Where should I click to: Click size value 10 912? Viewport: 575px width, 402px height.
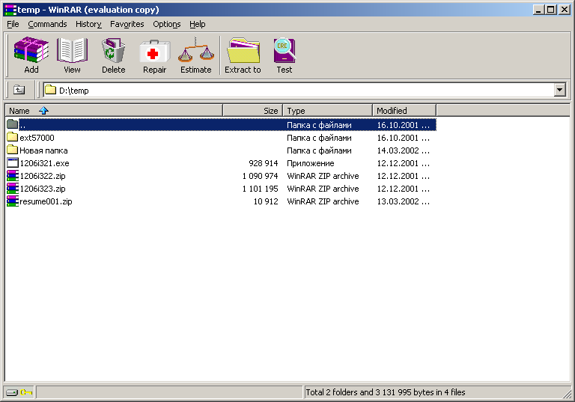point(266,201)
